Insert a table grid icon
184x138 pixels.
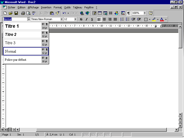pyautogui.click(x=100, y=13)
